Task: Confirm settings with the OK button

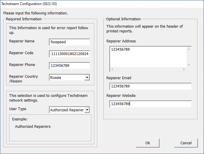Action: pyautogui.click(x=147, y=143)
